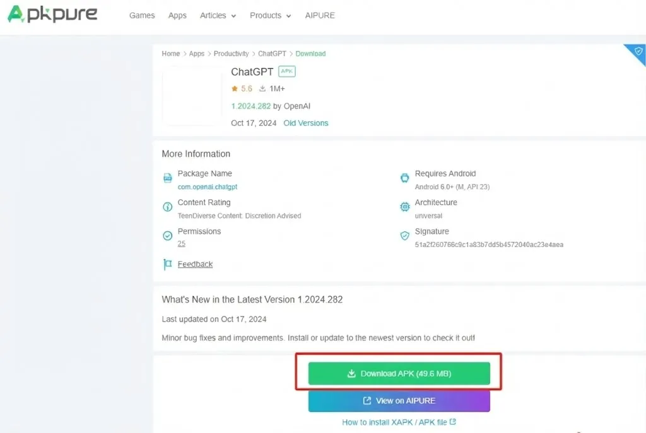Click the star rating icon showing 5.6
The width and height of the screenshot is (646, 433).
click(x=234, y=88)
